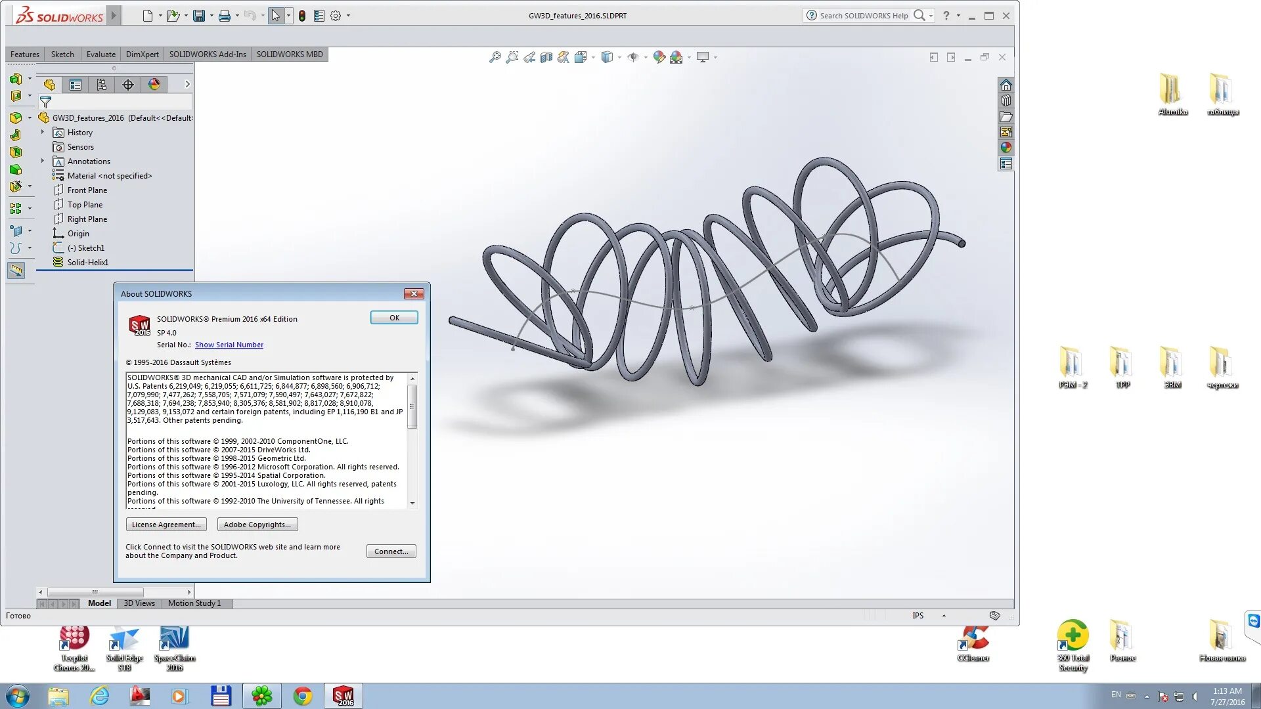The width and height of the screenshot is (1261, 709).
Task: Open the Display Style dropdown arrow
Action: [x=619, y=57]
